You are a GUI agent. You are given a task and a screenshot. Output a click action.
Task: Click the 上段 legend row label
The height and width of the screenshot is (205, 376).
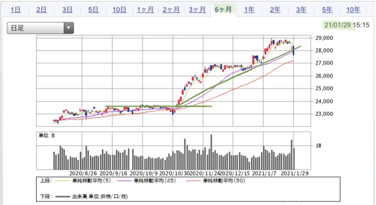(46, 180)
